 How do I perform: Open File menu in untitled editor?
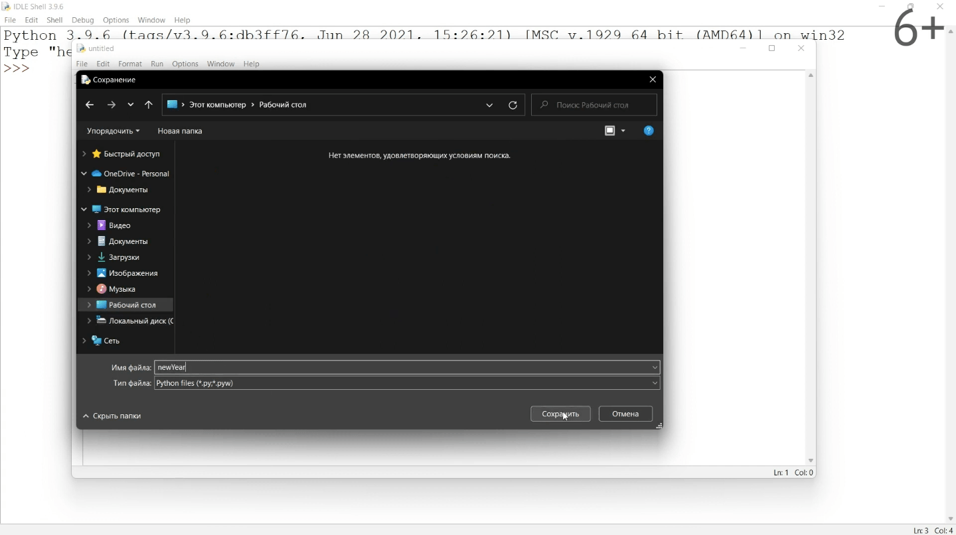(x=82, y=64)
